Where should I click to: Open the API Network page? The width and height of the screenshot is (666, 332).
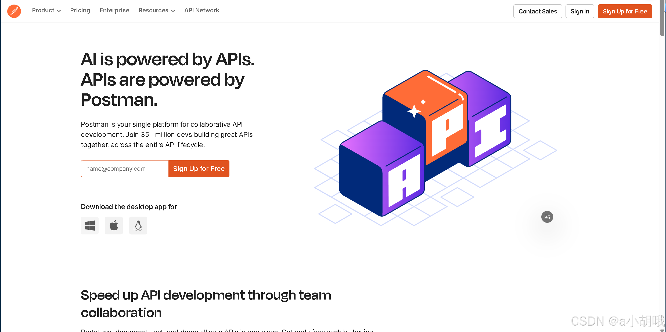(x=202, y=10)
